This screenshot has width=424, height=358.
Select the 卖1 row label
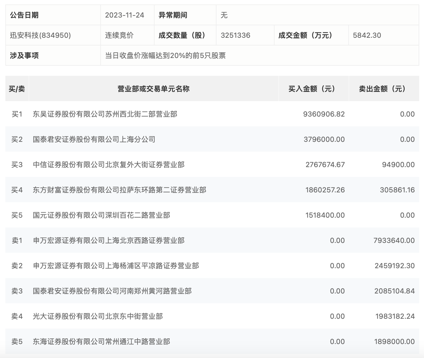17,240
